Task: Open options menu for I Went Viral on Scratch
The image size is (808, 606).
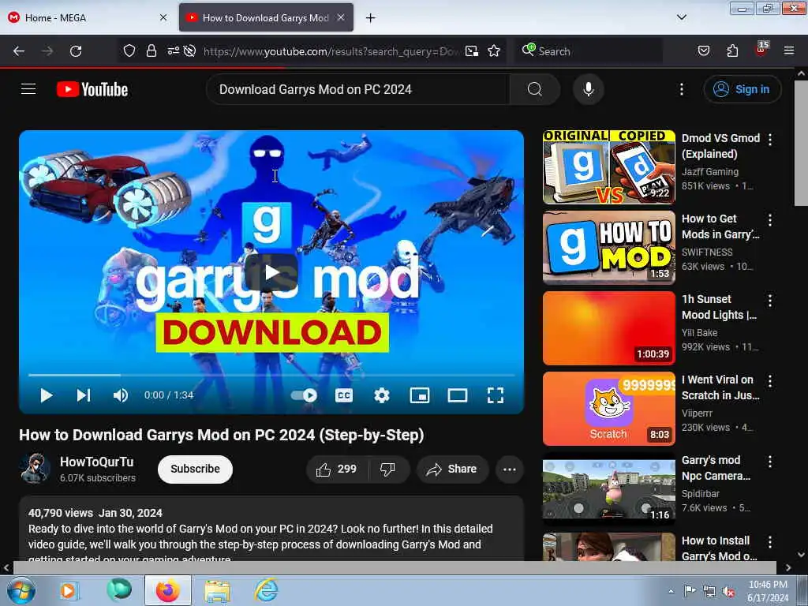Action: point(770,381)
